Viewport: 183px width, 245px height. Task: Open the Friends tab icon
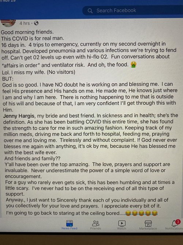pyautogui.click(x=96, y=223)
